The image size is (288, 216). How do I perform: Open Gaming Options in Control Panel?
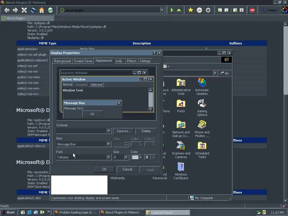coord(202,108)
